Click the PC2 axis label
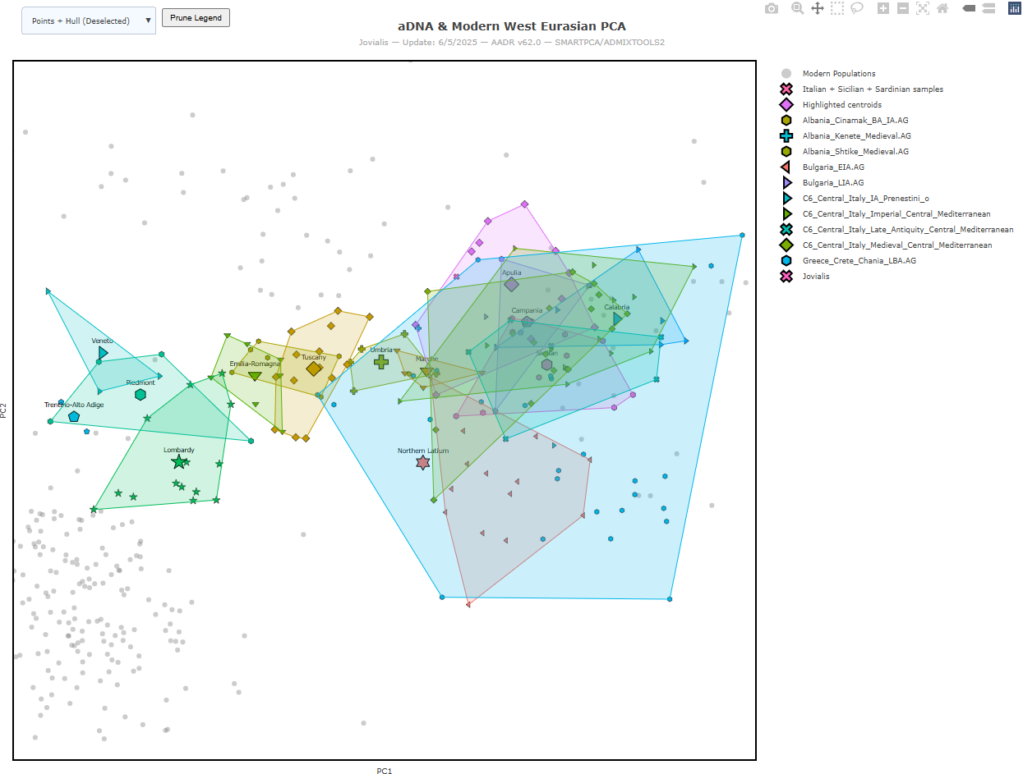 (x=3, y=411)
